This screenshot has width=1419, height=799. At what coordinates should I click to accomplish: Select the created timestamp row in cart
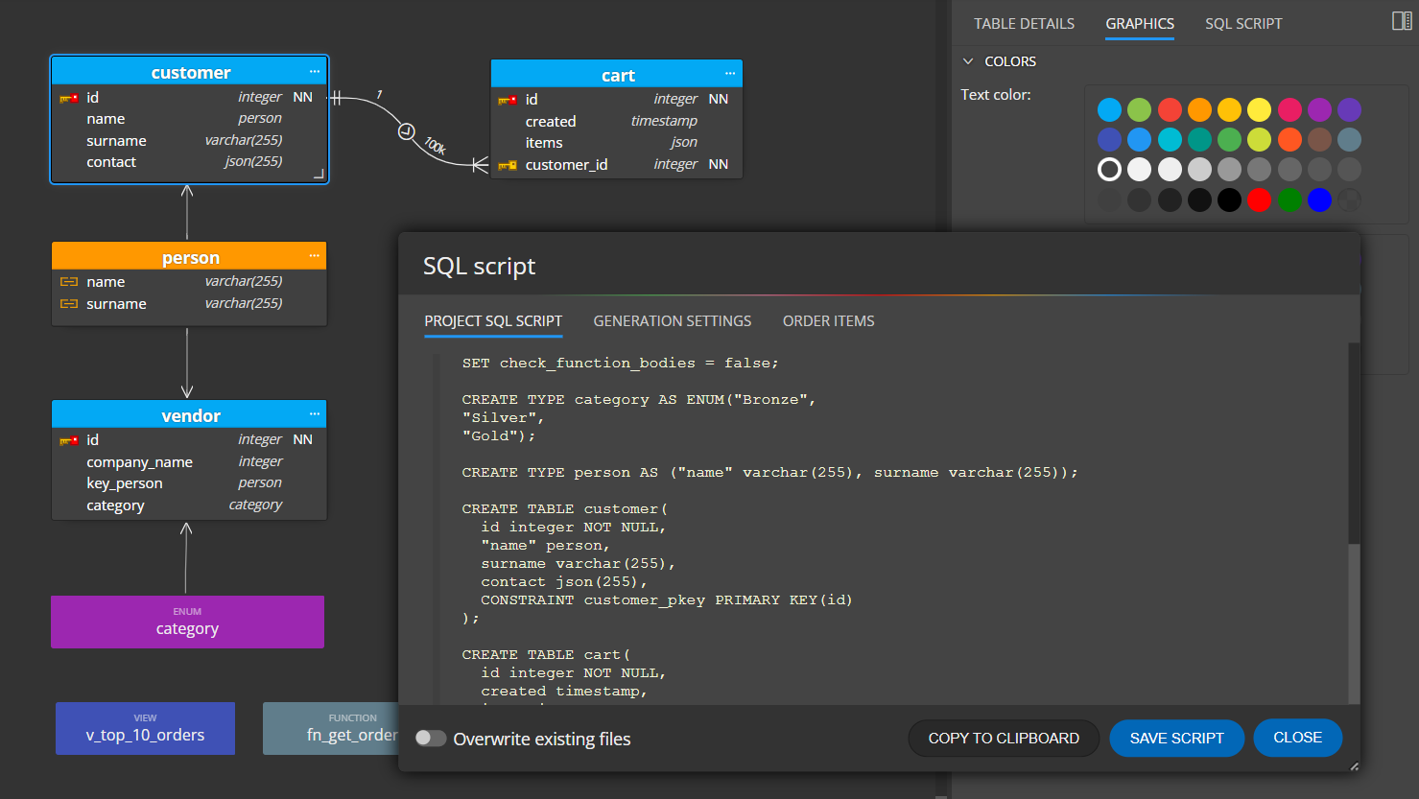click(x=616, y=122)
